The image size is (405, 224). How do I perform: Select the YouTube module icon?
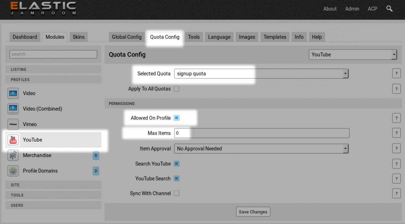click(13, 140)
